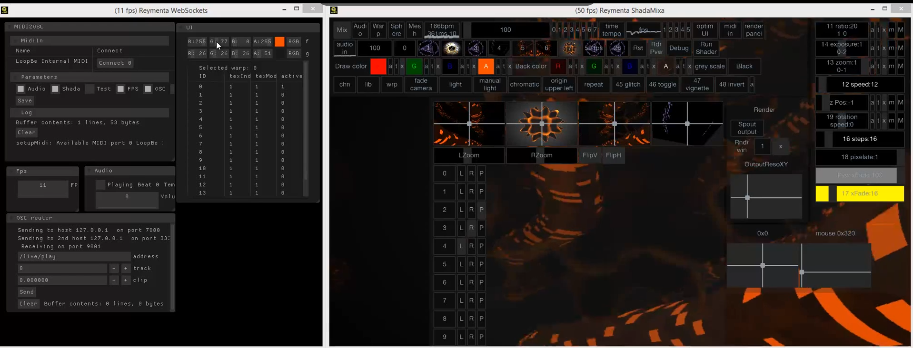
Task: Click the Reymenta ShadaMixa window title icon
Action: (334, 10)
